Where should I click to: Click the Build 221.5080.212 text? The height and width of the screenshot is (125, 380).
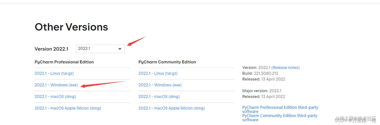260,73
